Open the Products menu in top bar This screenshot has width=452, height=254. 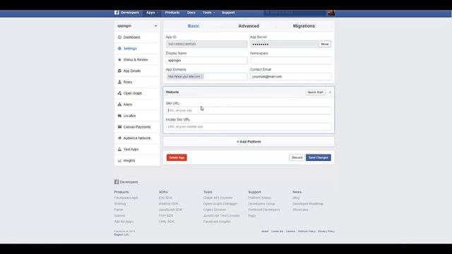(172, 13)
